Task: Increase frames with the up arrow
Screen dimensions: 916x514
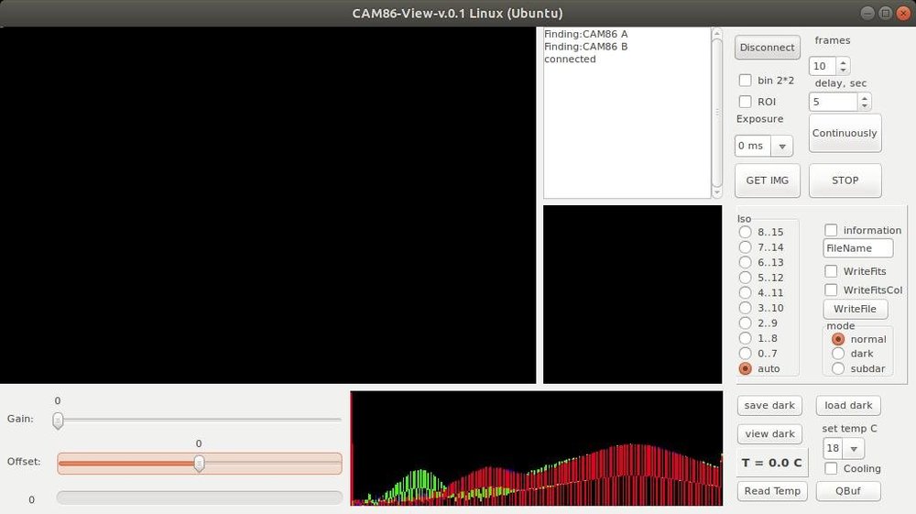Action: 843,62
